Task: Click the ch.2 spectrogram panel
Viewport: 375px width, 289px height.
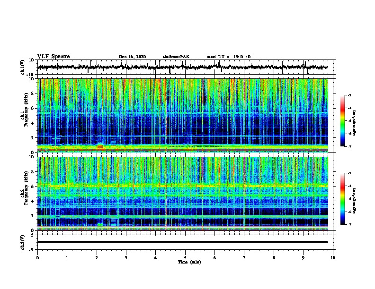Action: tap(183, 194)
